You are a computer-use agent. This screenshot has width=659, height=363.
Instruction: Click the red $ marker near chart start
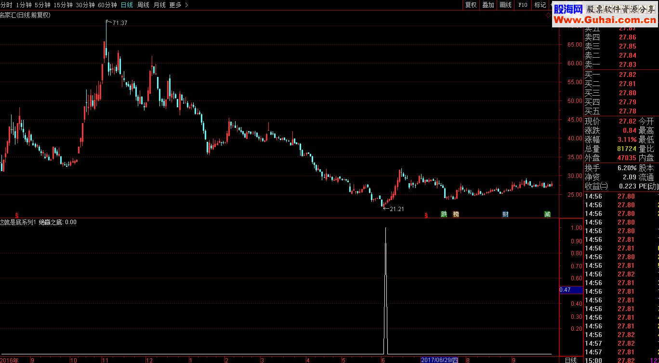(17, 215)
